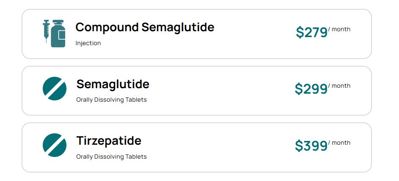Screen dimensions: 399x181
Task: Click Orally Dissolving Tablets under Tirzepatide
Action: click(x=111, y=157)
